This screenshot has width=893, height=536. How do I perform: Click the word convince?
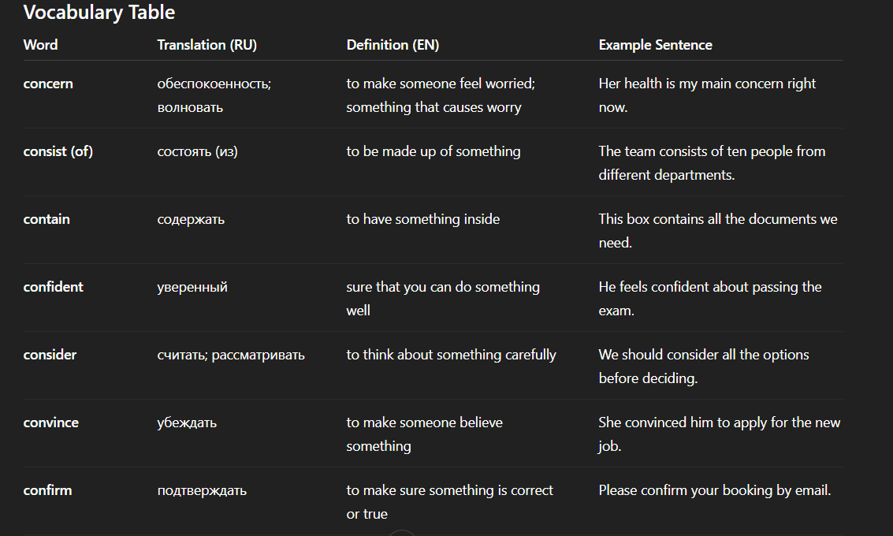(x=51, y=422)
